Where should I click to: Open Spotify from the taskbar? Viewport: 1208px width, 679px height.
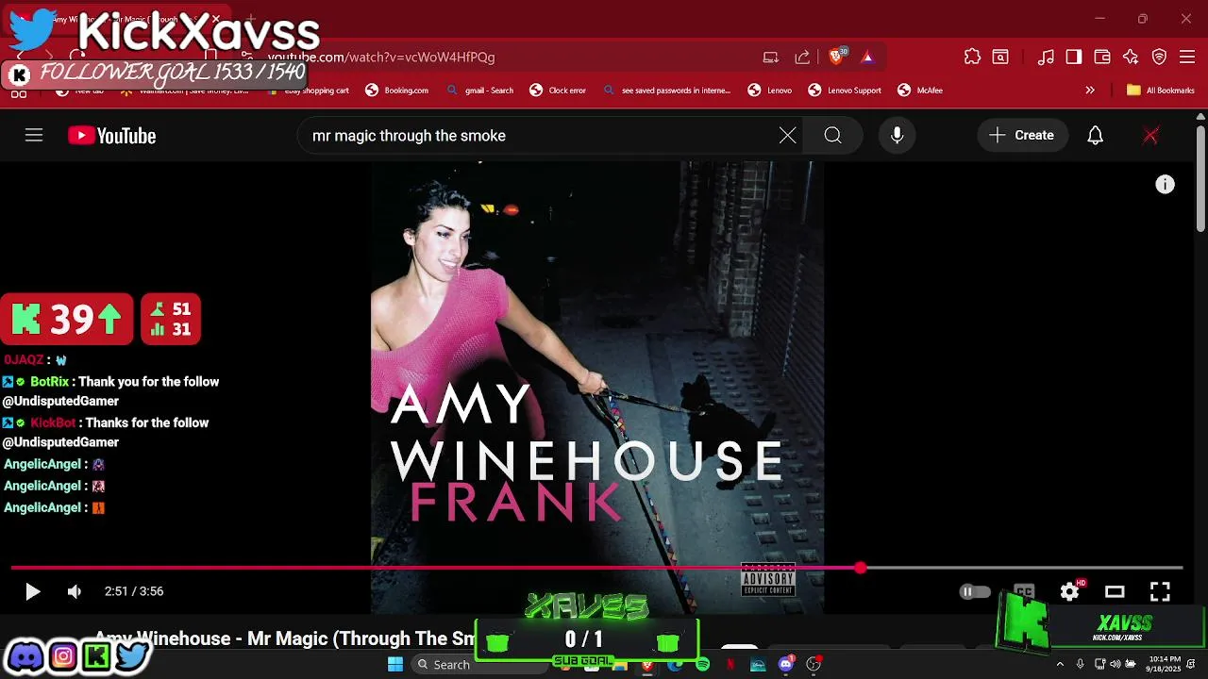(702, 665)
